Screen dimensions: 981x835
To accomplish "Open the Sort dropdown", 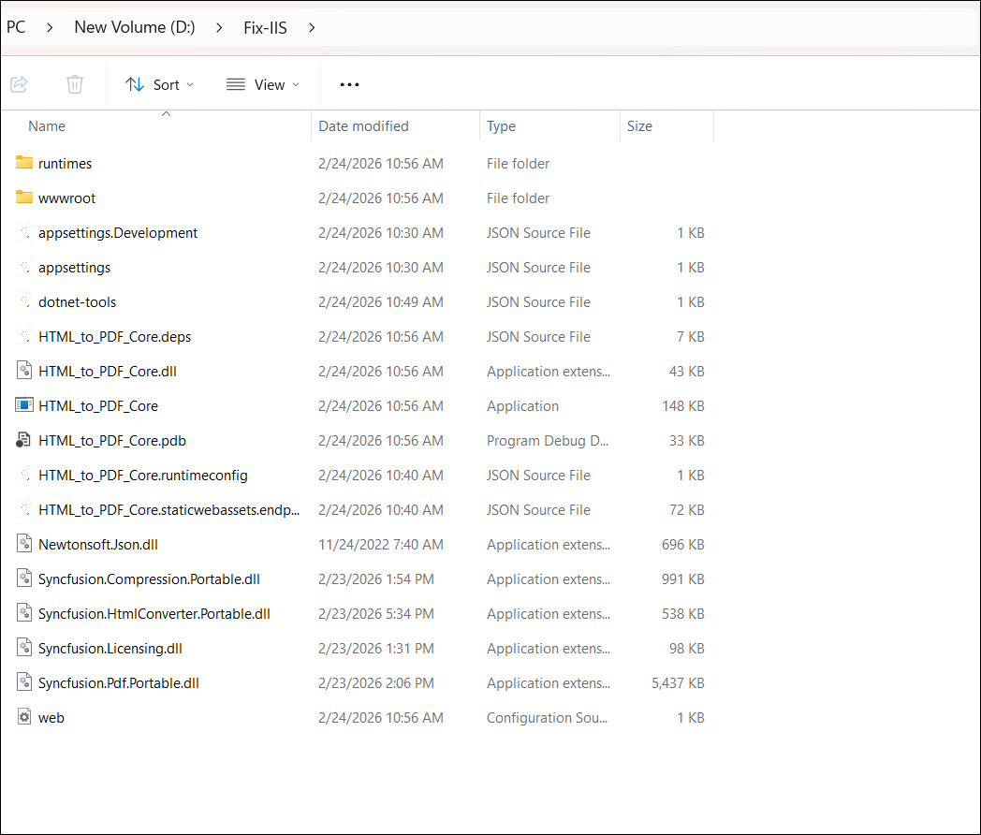I will pos(159,84).
